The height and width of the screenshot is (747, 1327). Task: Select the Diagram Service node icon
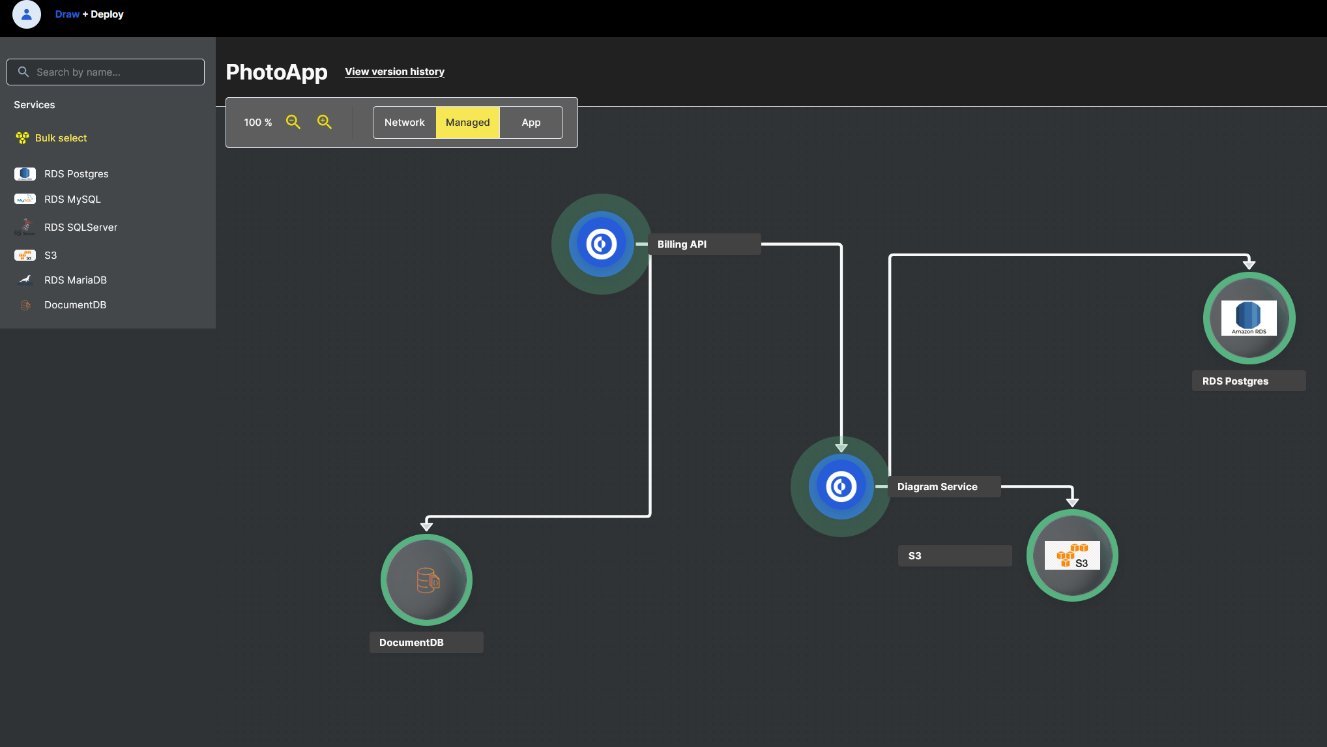(x=841, y=486)
